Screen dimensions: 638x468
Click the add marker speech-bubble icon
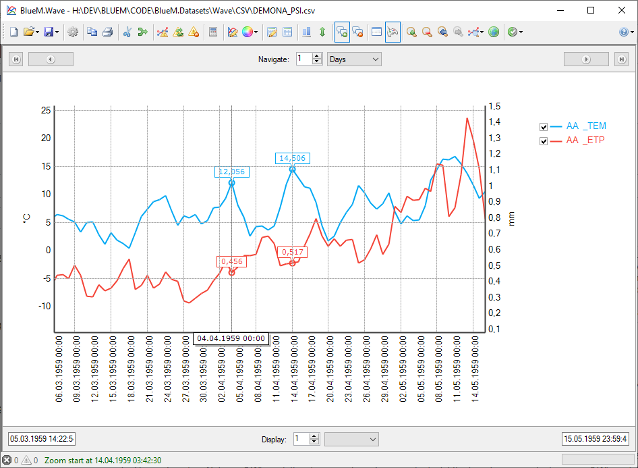click(342, 32)
